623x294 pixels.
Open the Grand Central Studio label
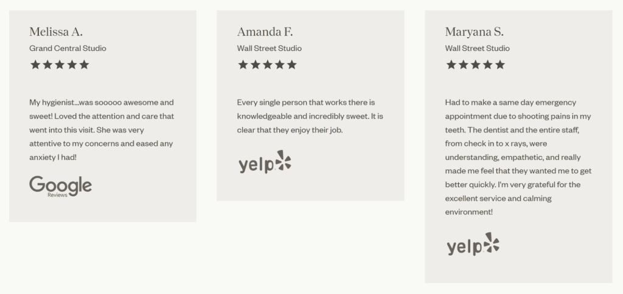coord(68,48)
